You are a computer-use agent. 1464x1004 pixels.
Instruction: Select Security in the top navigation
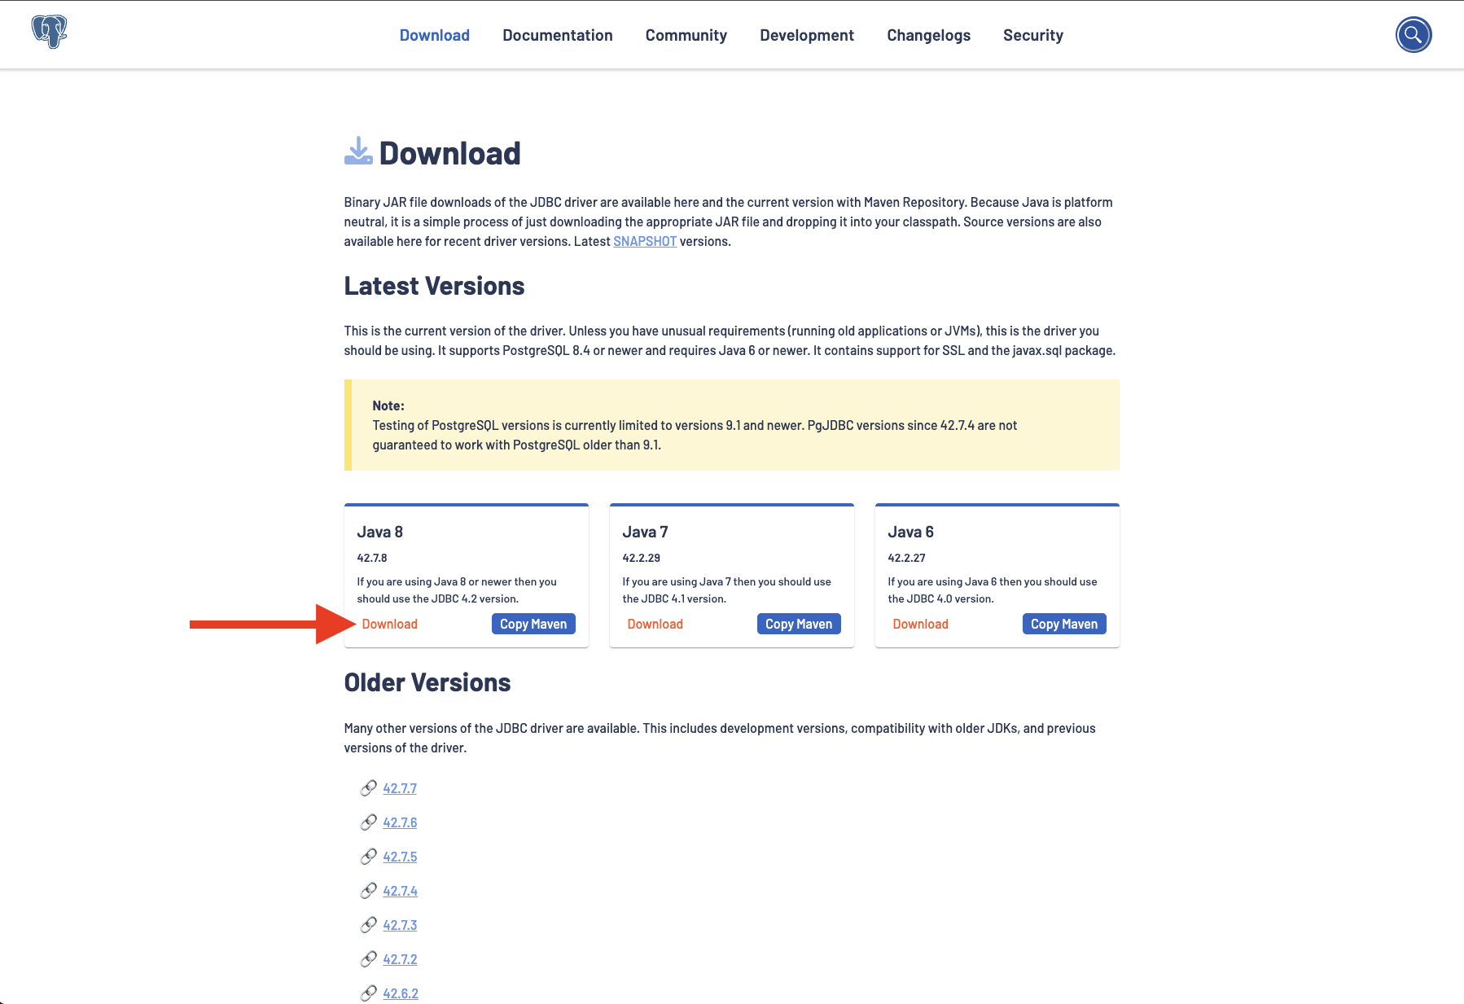[1032, 35]
